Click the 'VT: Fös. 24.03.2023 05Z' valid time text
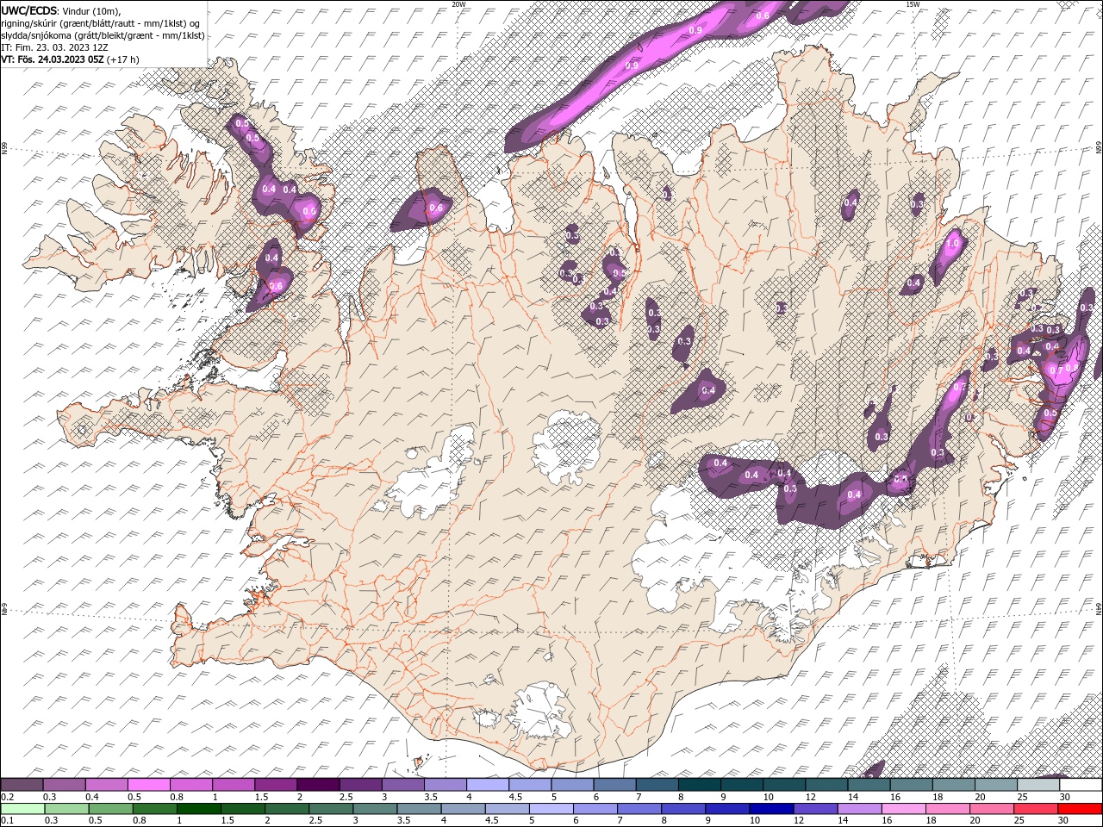The width and height of the screenshot is (1103, 827). coord(52,59)
